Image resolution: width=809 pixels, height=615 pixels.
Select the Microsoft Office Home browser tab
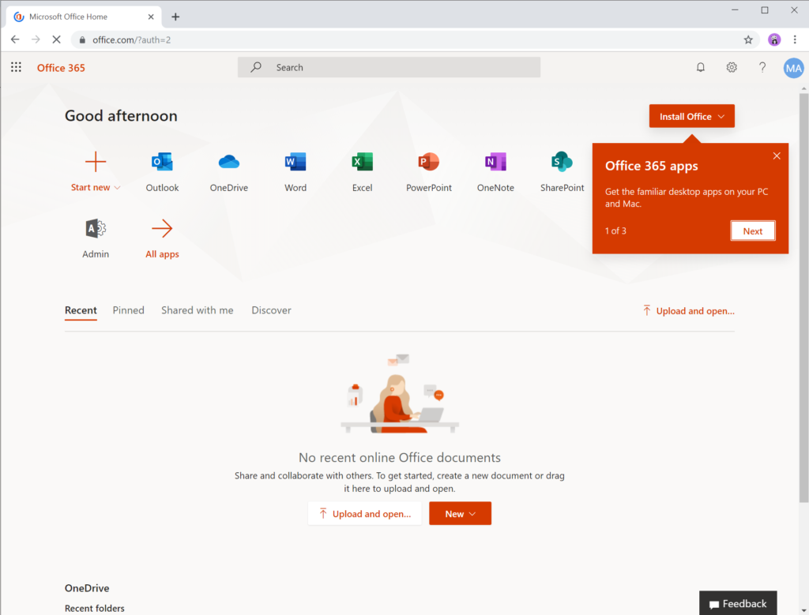pos(84,17)
